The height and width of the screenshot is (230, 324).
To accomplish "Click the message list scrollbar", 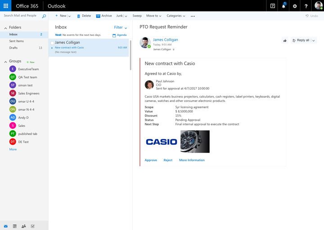I will click(x=130, y=55).
